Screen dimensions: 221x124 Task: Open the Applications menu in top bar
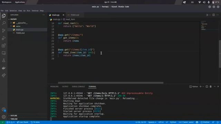pyautogui.click(x=20, y=2)
